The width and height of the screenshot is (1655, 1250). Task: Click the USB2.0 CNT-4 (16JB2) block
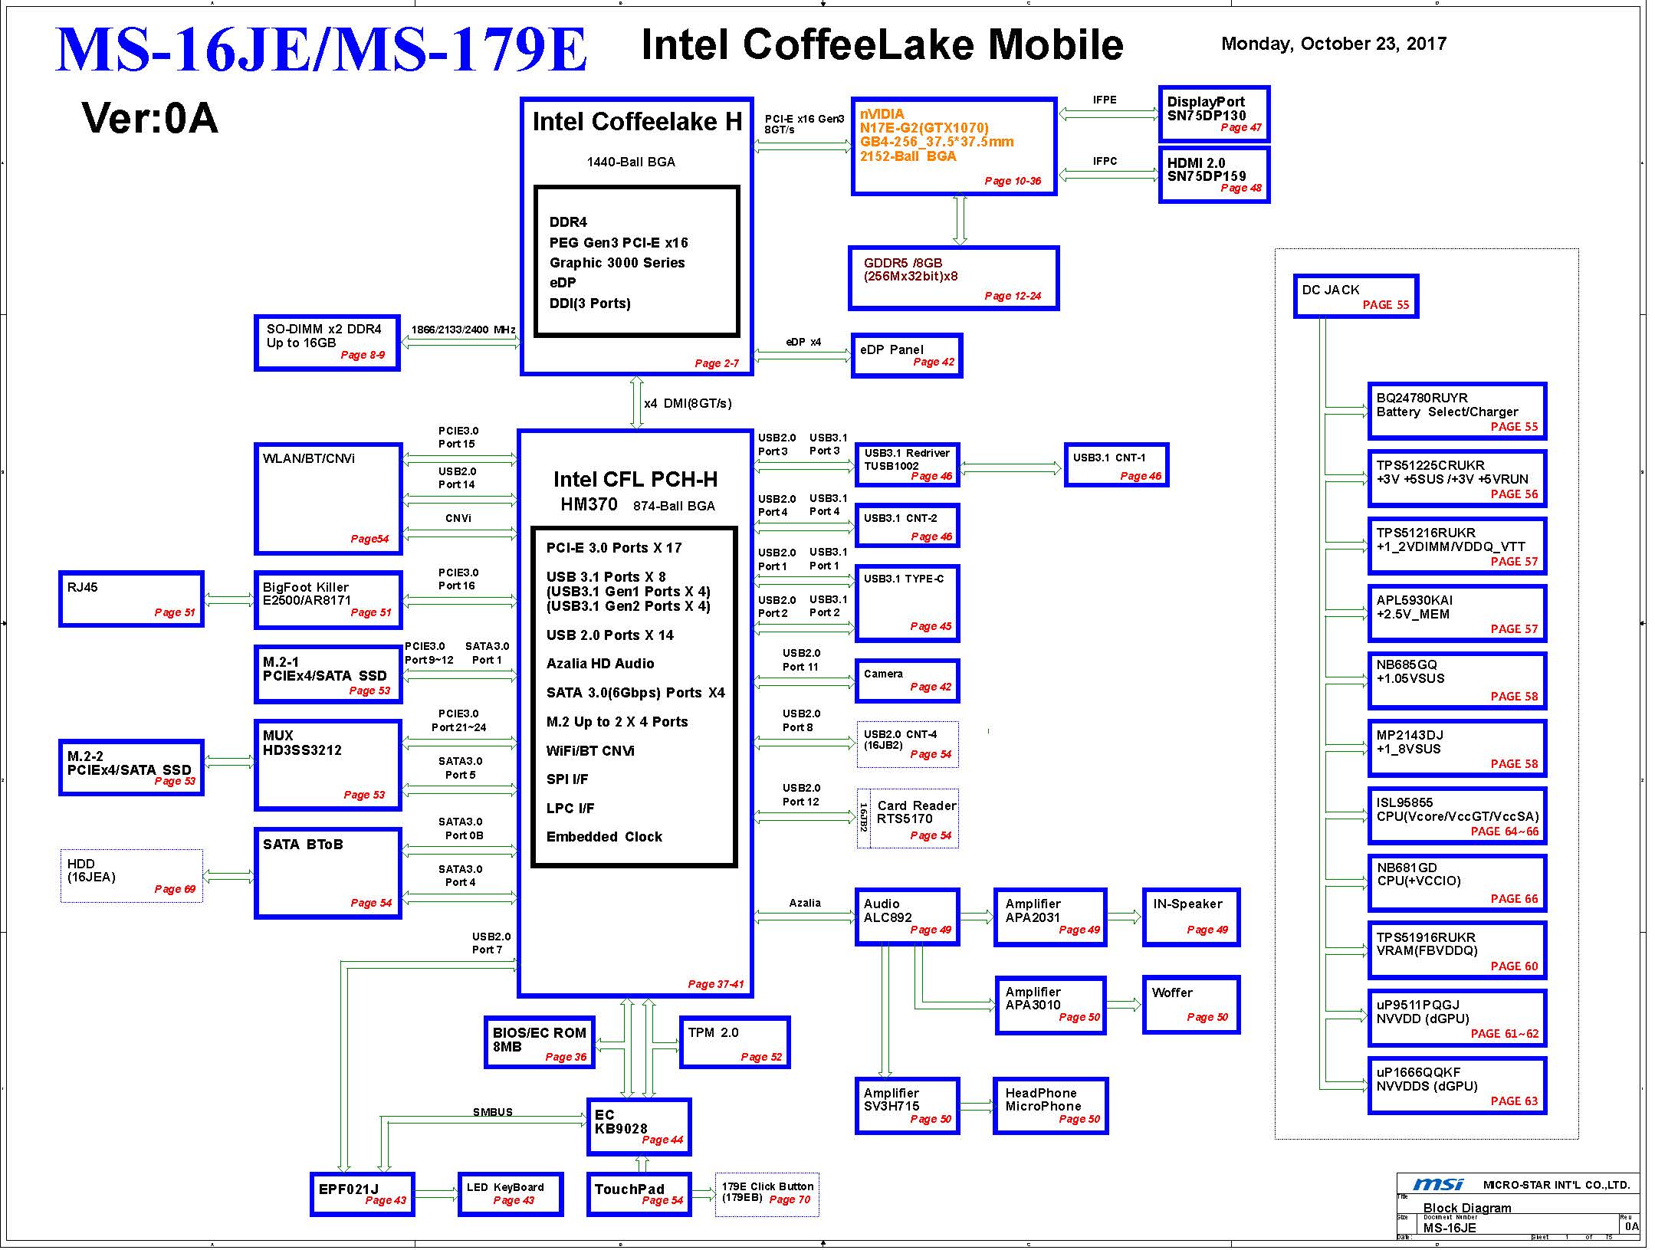click(908, 743)
